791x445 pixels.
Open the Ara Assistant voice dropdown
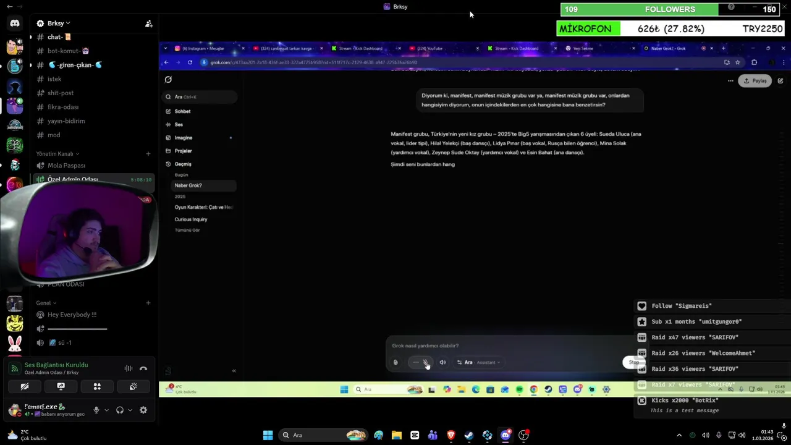pyautogui.click(x=479, y=362)
